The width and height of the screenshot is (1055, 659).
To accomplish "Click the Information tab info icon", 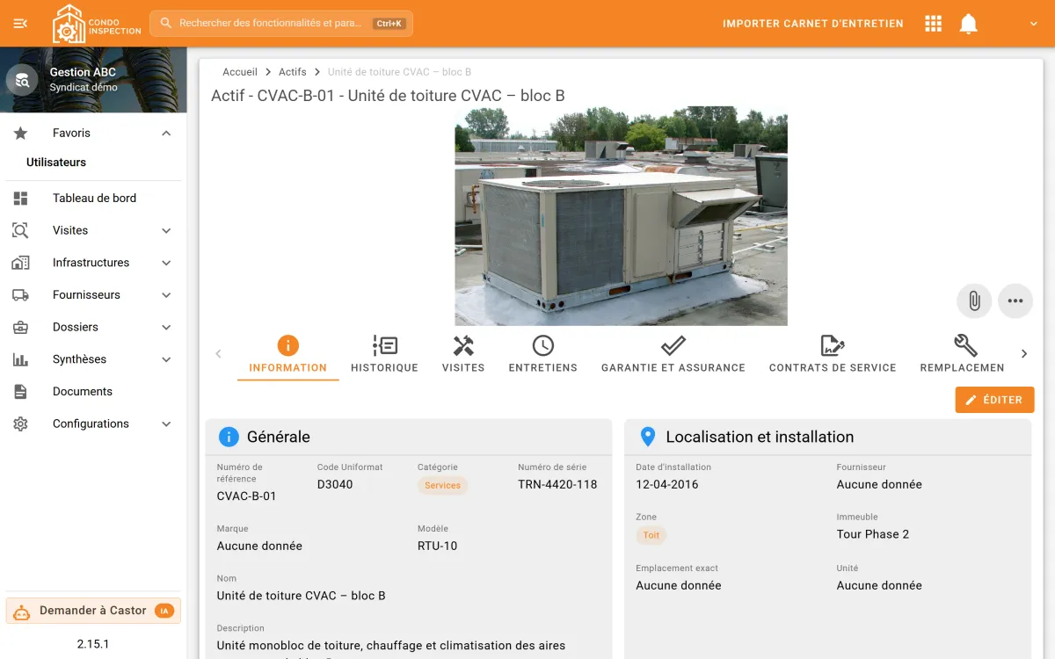I will tap(287, 345).
